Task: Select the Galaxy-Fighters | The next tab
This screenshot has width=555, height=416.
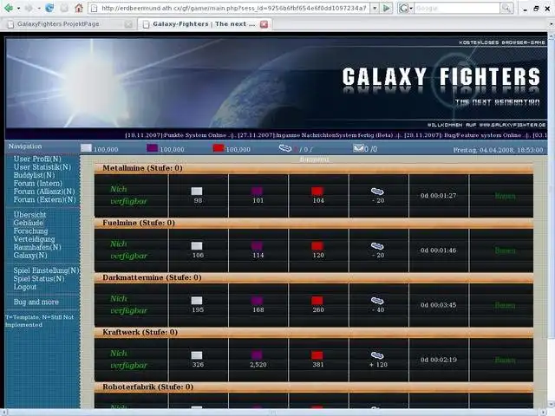Action: click(204, 24)
